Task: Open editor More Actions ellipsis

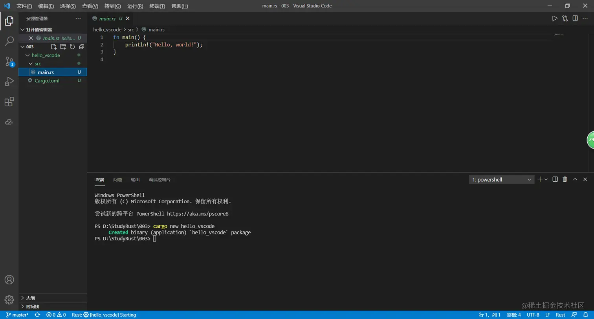Action: click(x=585, y=18)
